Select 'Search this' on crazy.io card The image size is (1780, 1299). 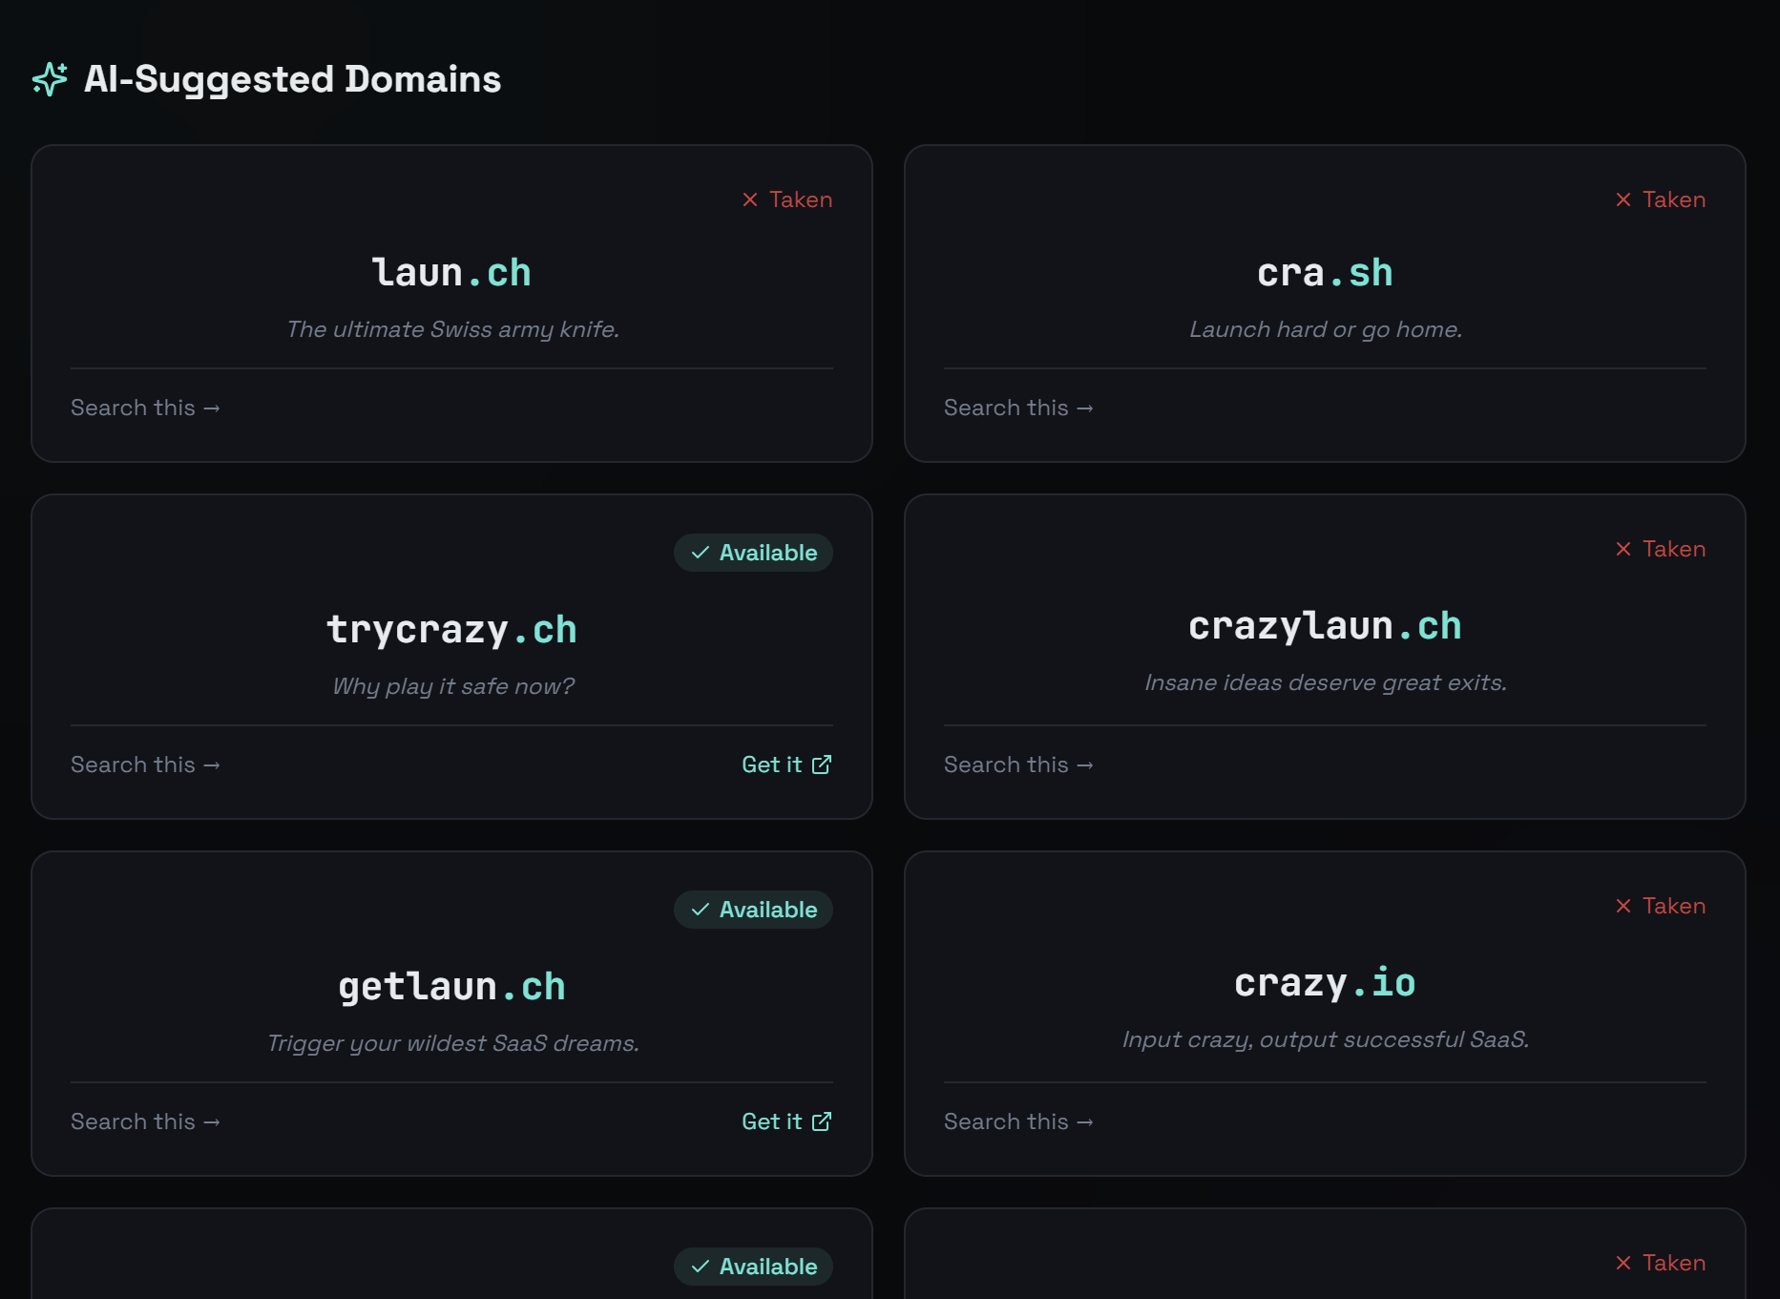(1018, 1121)
